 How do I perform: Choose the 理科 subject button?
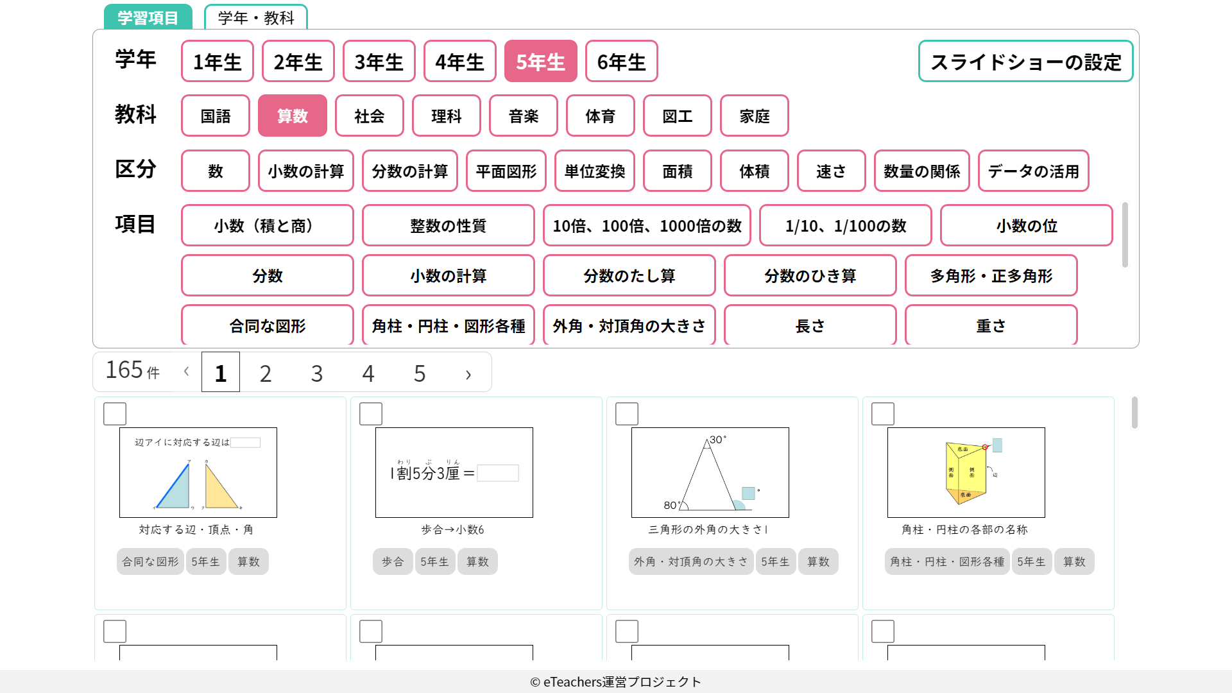coord(446,116)
